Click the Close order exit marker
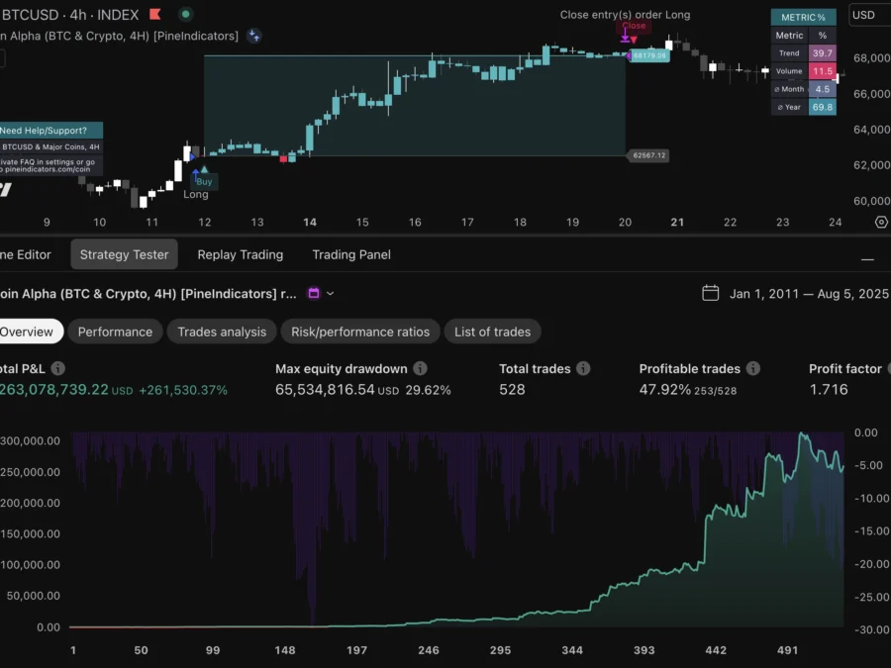This screenshot has height=668, width=891. point(633,26)
